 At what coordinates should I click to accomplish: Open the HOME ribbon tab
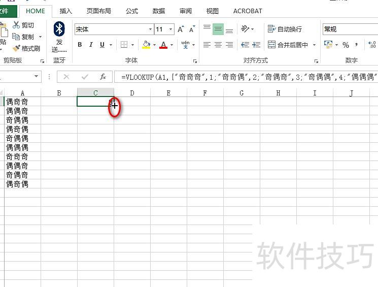pyautogui.click(x=36, y=11)
